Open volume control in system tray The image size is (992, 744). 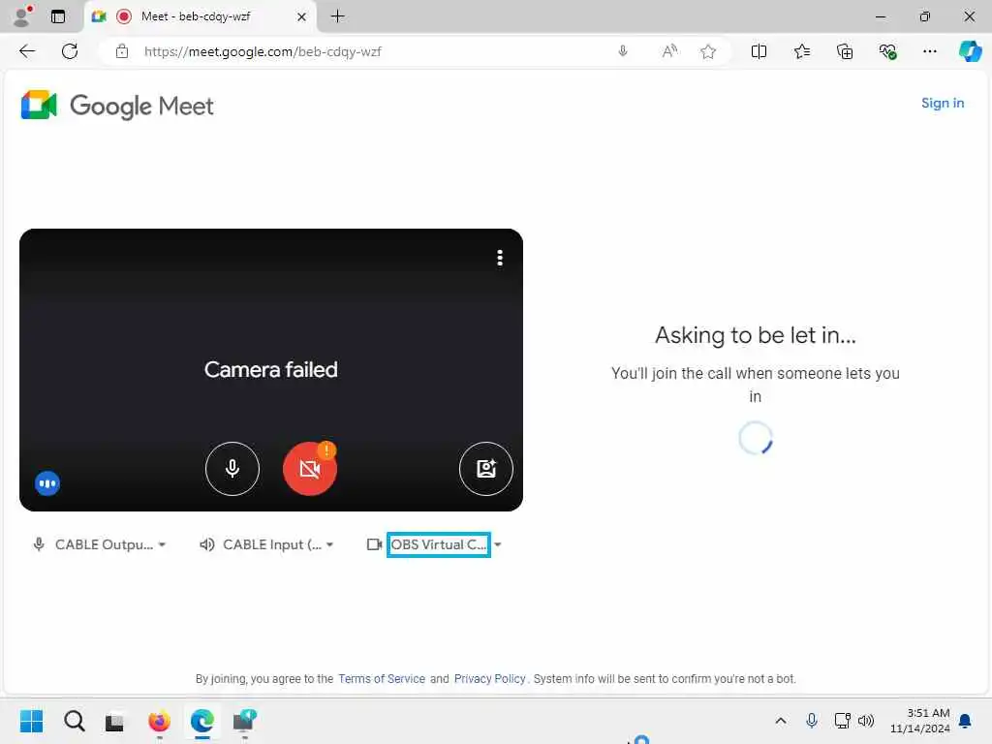click(x=865, y=721)
